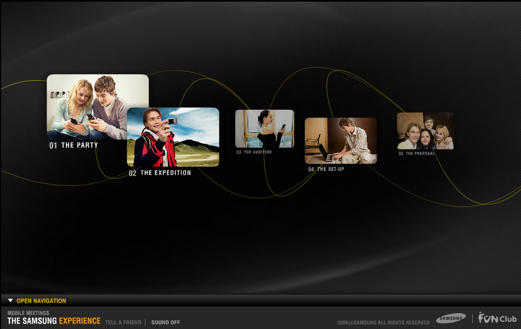Open The Proposal group photo thumbnail
Image resolution: width=521 pixels, height=329 pixels.
point(425,131)
